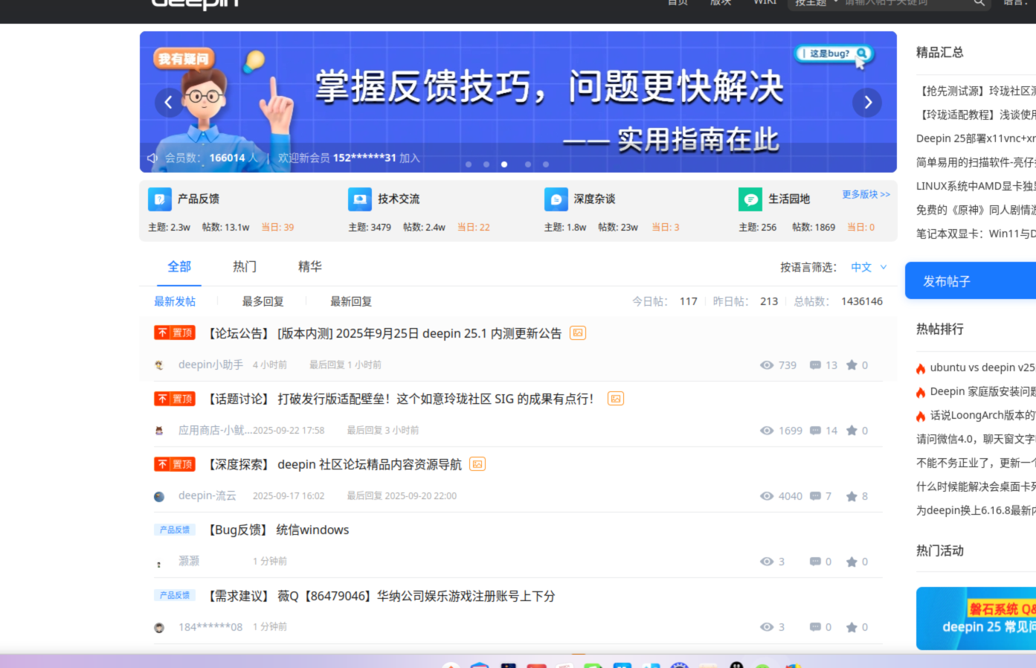Click the 发布帖子 button

(x=971, y=280)
